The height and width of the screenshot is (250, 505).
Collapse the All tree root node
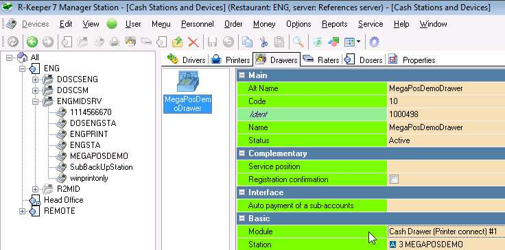9,58
